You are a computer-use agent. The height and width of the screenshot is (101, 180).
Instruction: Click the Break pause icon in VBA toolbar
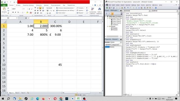[136, 8]
